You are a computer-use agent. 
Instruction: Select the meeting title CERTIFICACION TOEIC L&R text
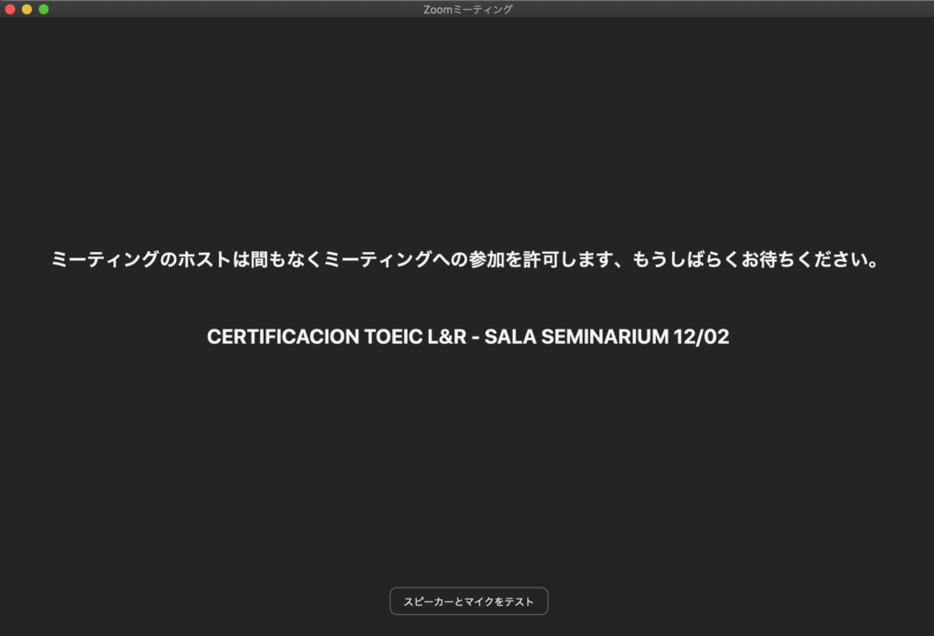pyautogui.click(x=337, y=337)
